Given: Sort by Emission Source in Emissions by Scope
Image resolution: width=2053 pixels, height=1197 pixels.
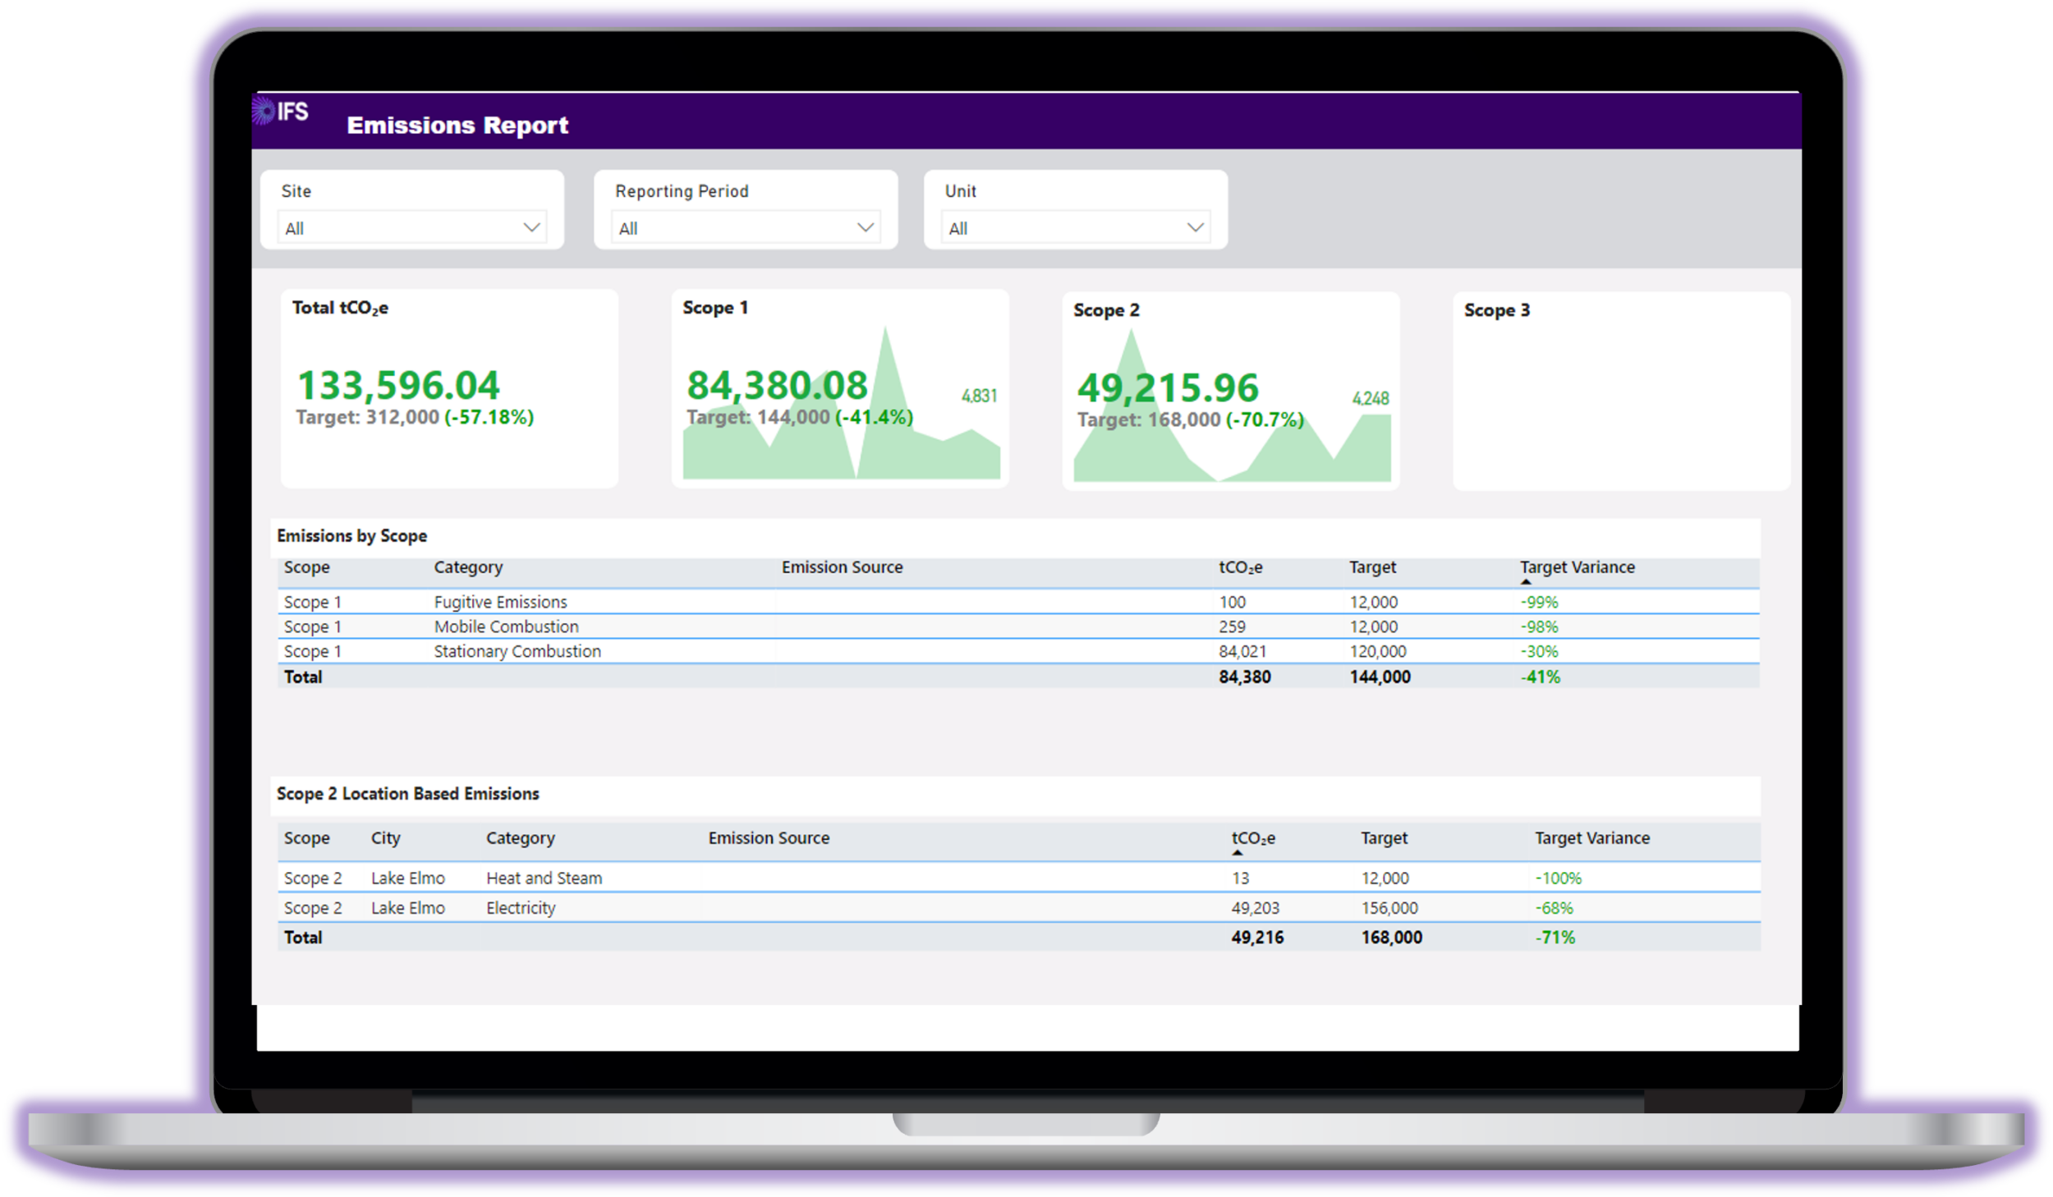Looking at the screenshot, I should tap(842, 567).
